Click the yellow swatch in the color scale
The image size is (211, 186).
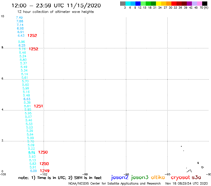[159, 3]
